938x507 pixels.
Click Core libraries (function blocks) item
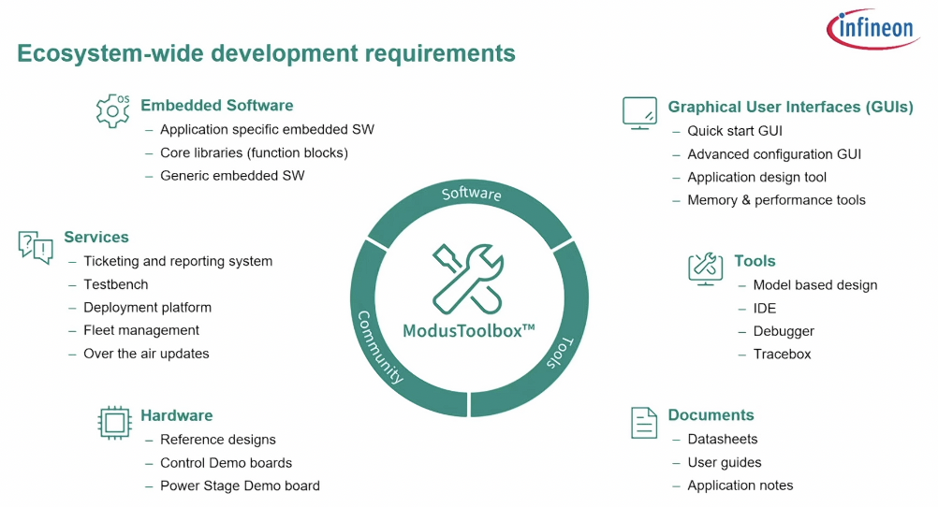[x=254, y=152]
